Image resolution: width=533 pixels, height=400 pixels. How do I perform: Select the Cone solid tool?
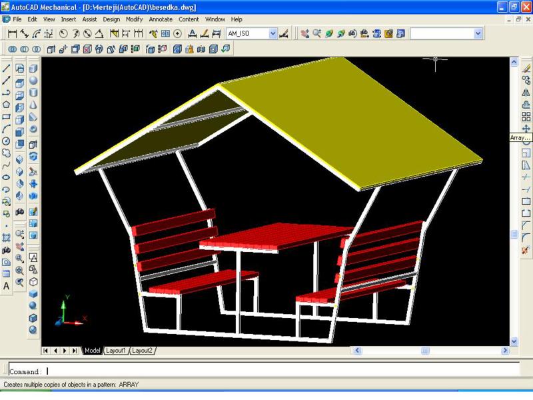tap(33, 105)
